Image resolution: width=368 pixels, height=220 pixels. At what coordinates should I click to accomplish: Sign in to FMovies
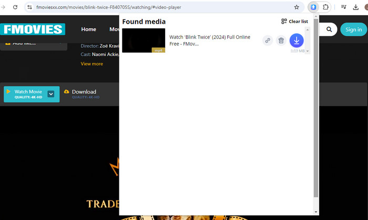click(x=353, y=29)
